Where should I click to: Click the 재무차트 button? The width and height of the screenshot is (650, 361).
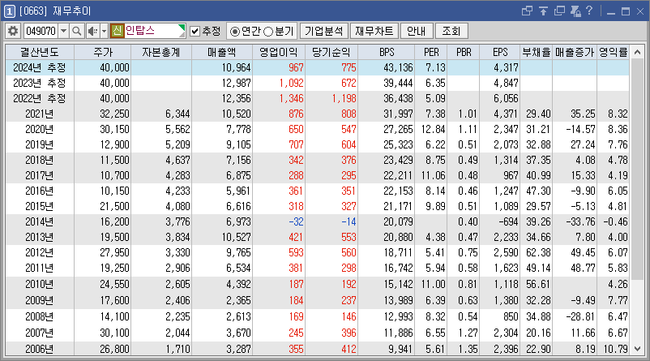(374, 31)
